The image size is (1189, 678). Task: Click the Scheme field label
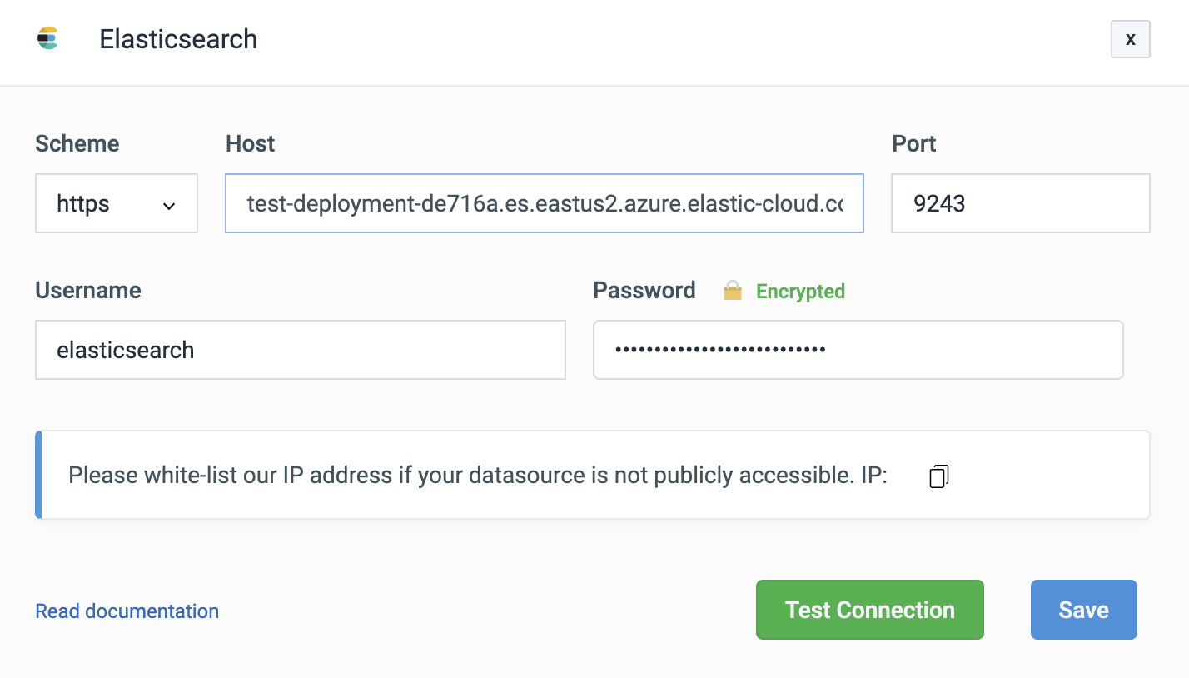tap(77, 144)
